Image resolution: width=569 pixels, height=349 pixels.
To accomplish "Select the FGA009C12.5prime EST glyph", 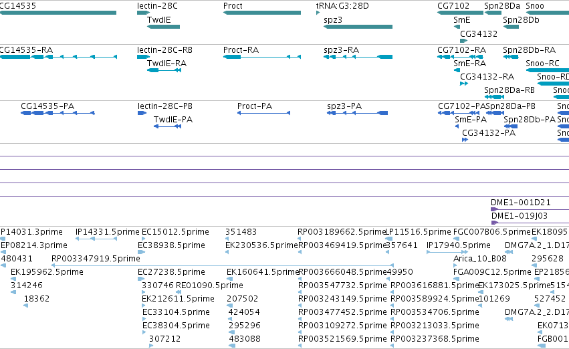I will (457, 279).
